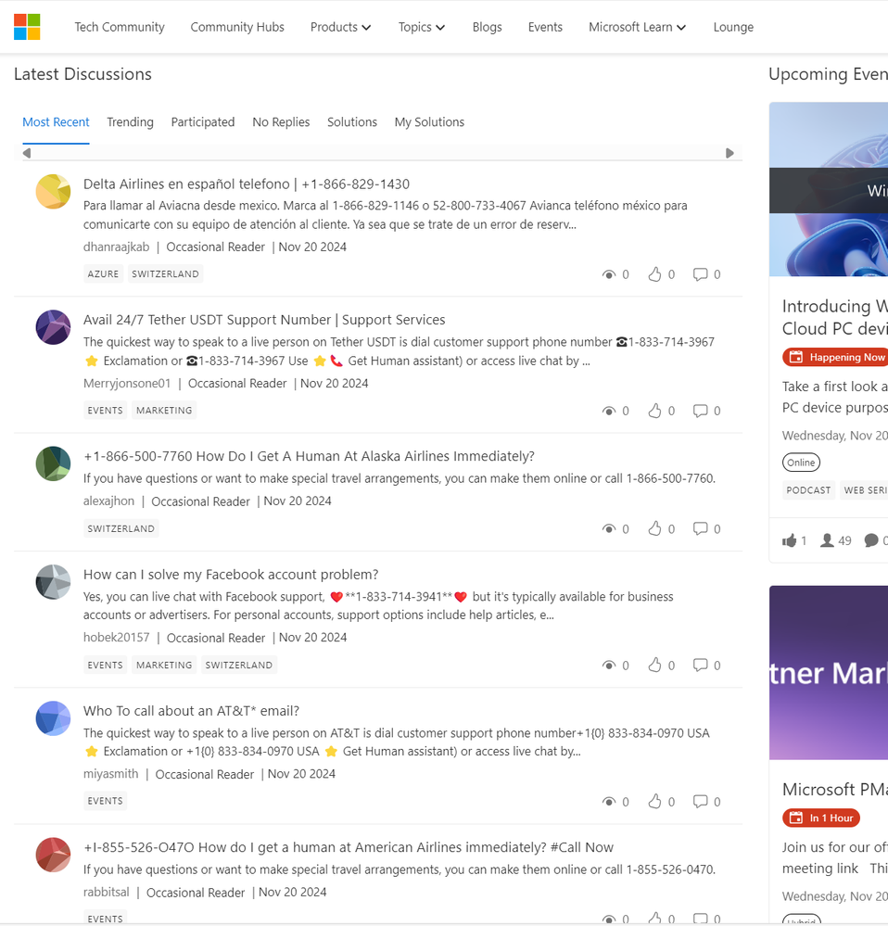This screenshot has width=888, height=926.
Task: Open the My Solutions tab
Action: (x=429, y=122)
